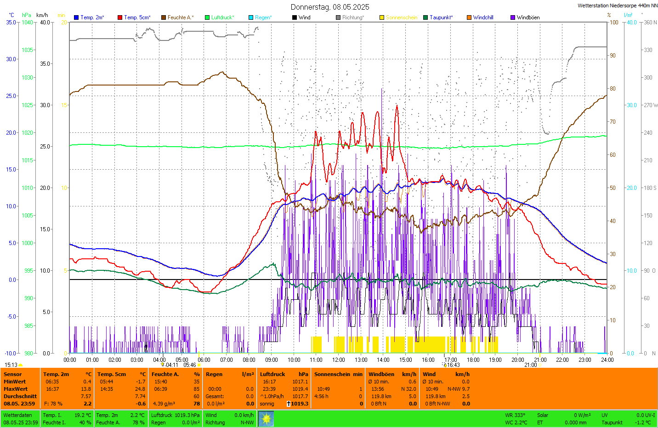Select the marker symbol at 16:43
This screenshot has height=428, width=658.
[444, 365]
